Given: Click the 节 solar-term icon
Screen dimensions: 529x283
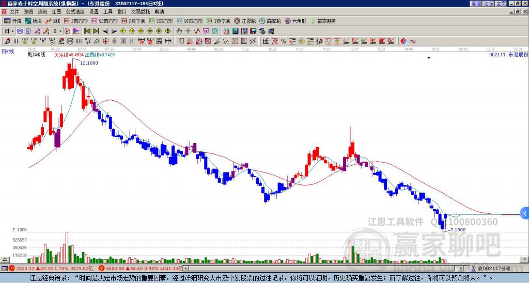Looking at the screenshot, I should 206,32.
